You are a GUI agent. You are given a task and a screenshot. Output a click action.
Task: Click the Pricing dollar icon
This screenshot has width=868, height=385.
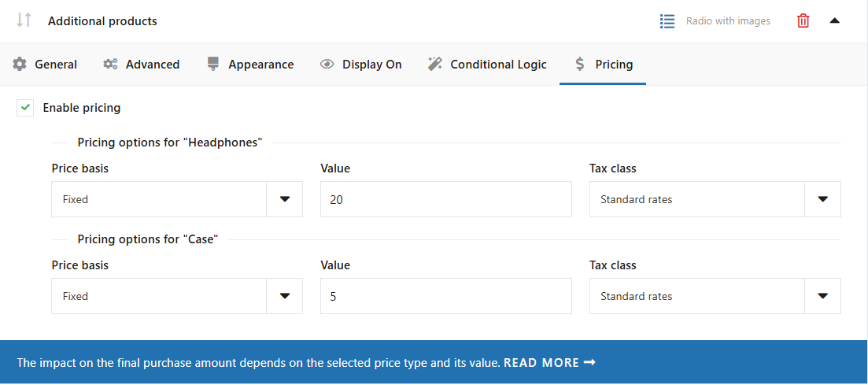(580, 65)
